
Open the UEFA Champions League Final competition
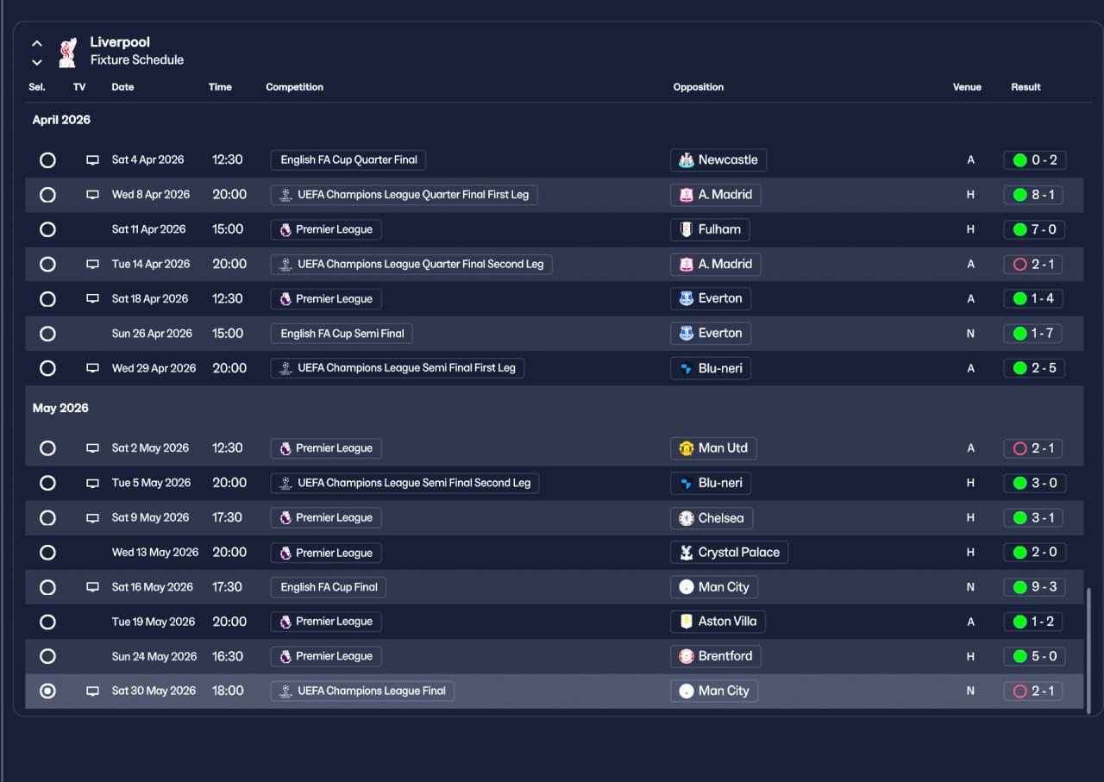pyautogui.click(x=362, y=691)
